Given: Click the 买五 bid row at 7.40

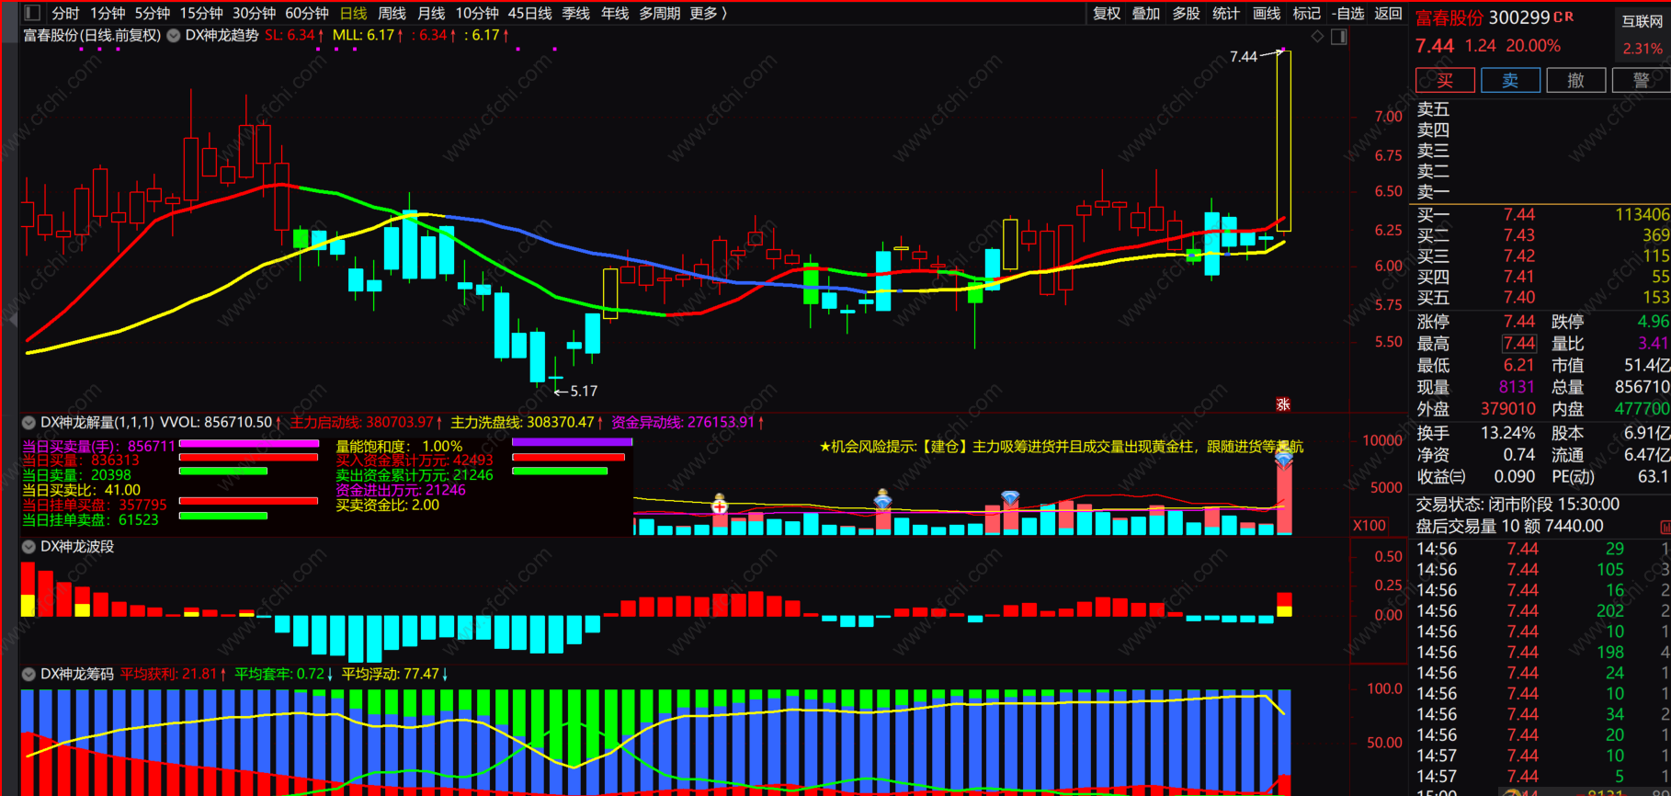Looking at the screenshot, I should pos(1542,297).
